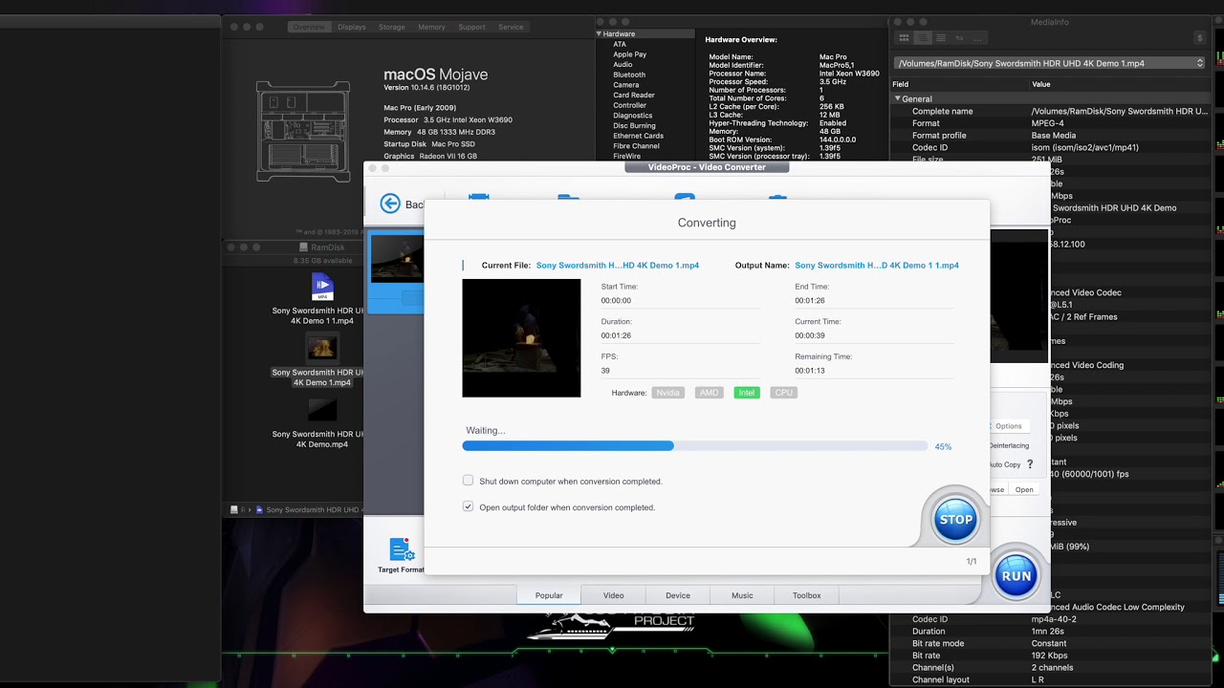Click the dollar sign icon in MediaInfo
The image size is (1224, 688).
1199,38
